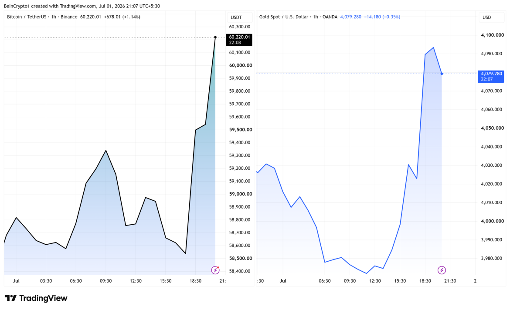Click the 60,000.00 price axis label

click(240, 65)
